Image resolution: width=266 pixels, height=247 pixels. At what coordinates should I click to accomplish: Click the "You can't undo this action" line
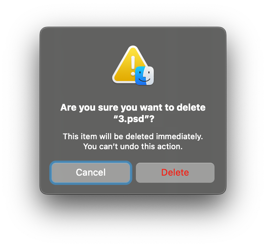tap(133, 146)
